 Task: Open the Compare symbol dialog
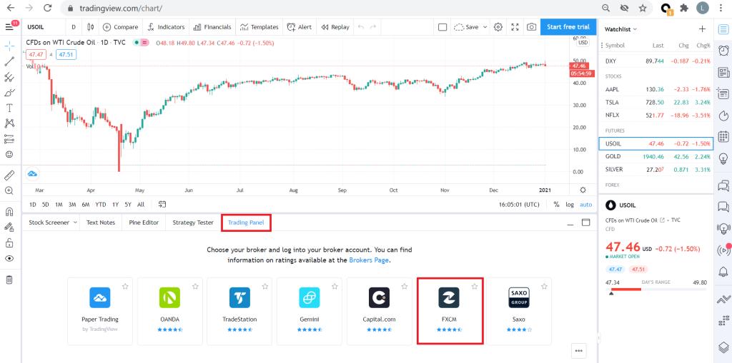120,27
